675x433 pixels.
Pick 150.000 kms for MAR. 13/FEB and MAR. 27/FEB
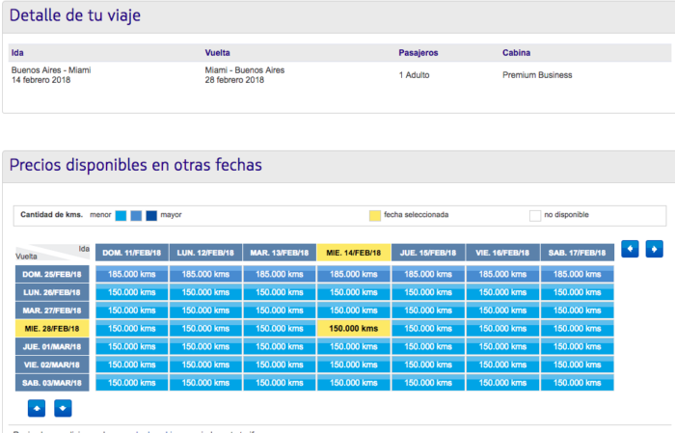click(280, 311)
